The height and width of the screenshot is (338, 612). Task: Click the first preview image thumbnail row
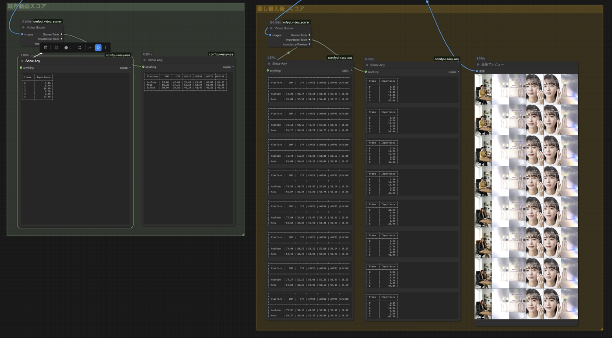tap(526, 89)
